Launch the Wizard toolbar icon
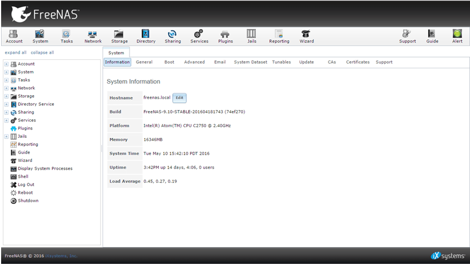The width and height of the screenshot is (470, 265). 307,36
